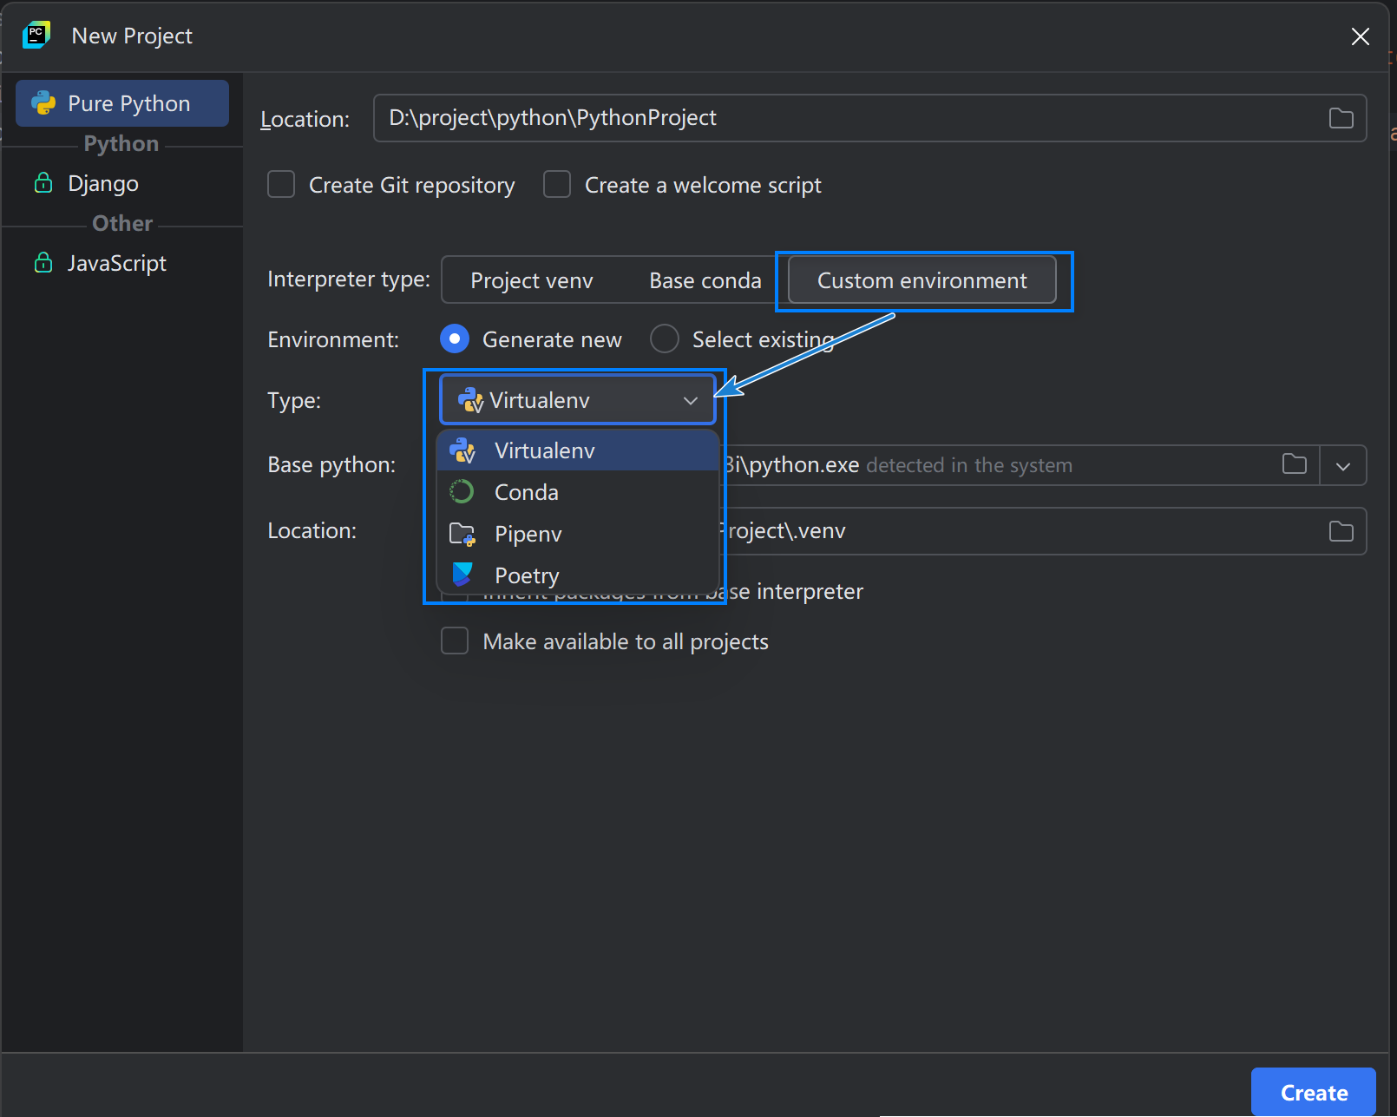Select Pure Python project type

[x=122, y=103]
